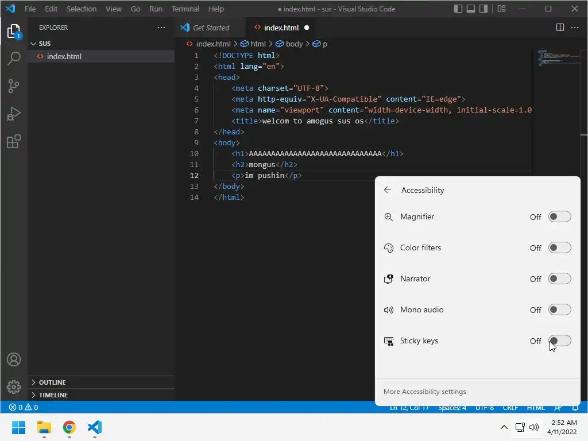Open the Selection menu
Viewport: 588px width, 441px height.
tap(82, 9)
